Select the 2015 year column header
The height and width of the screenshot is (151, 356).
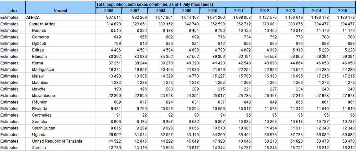[343, 11]
